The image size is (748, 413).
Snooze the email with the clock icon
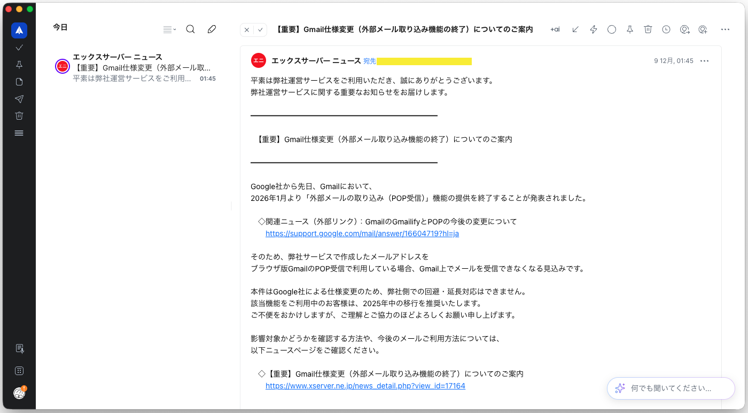click(666, 29)
